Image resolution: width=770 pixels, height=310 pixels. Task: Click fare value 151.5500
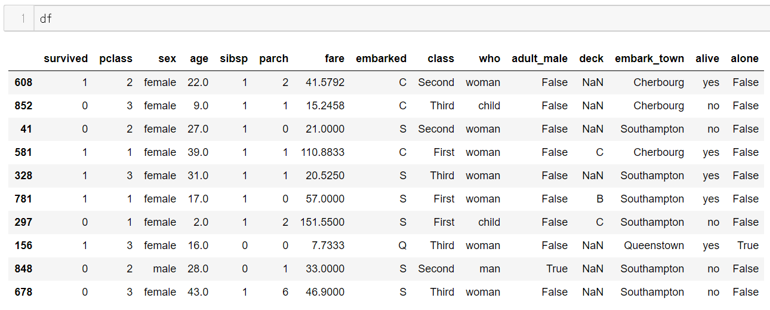(323, 222)
